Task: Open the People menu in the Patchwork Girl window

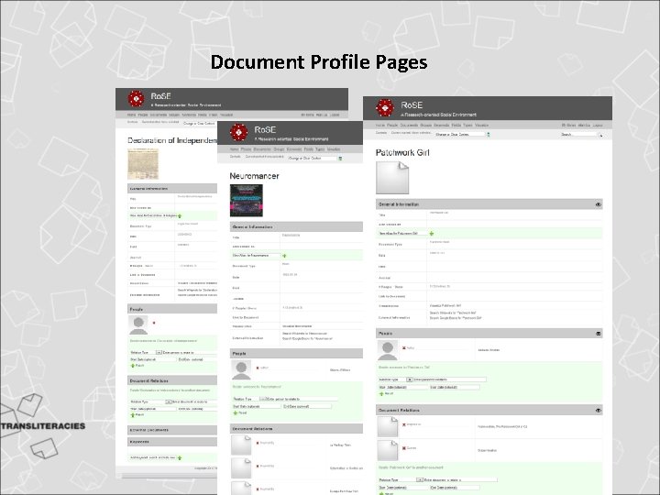Action: point(392,126)
